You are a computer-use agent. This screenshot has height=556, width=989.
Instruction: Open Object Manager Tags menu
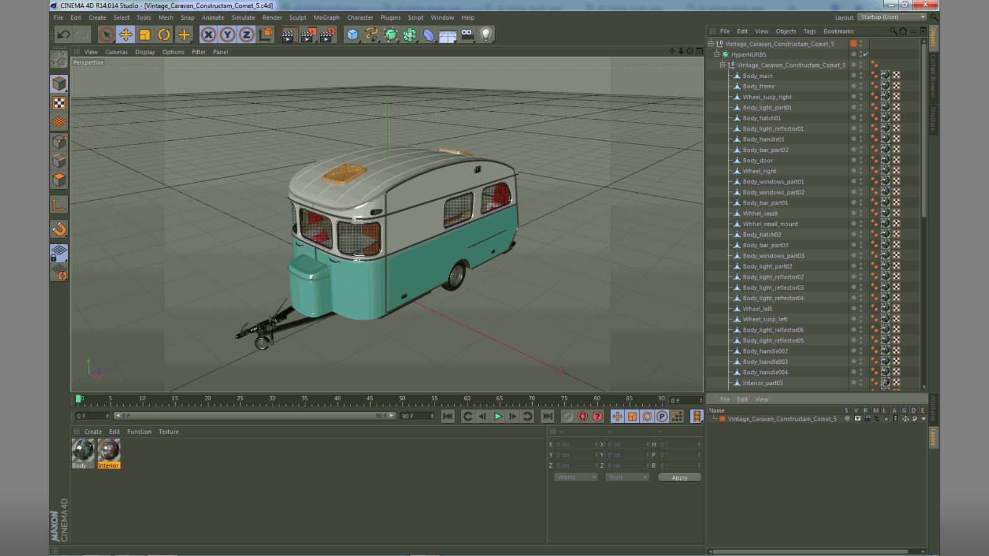tap(810, 32)
